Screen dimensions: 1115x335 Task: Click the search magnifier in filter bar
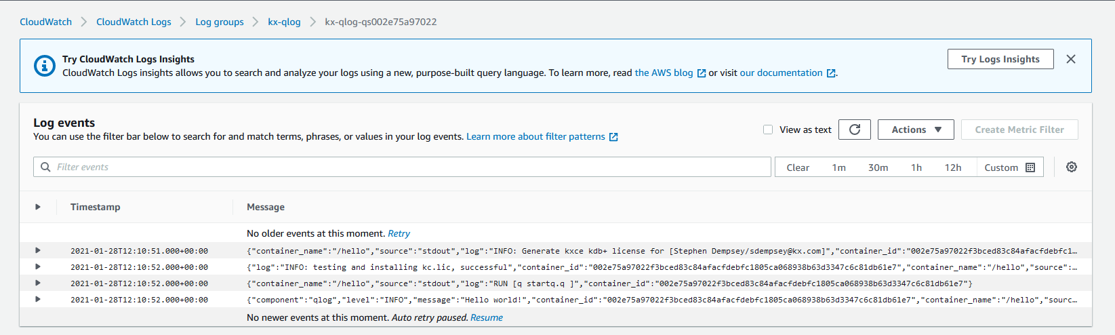tap(45, 167)
